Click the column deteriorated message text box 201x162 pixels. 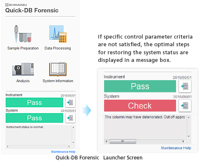(145, 127)
